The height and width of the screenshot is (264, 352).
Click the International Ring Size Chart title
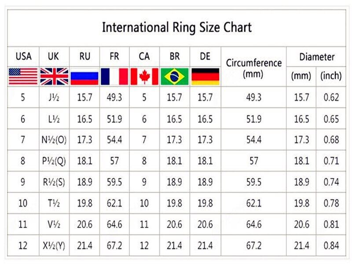(x=177, y=27)
